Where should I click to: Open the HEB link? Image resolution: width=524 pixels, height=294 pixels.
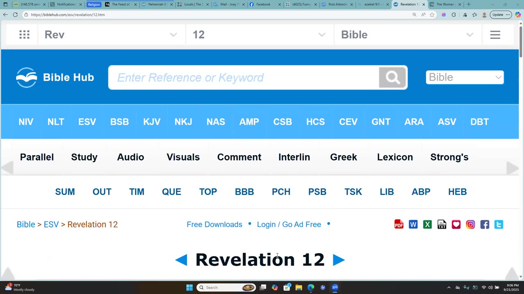[457, 192]
